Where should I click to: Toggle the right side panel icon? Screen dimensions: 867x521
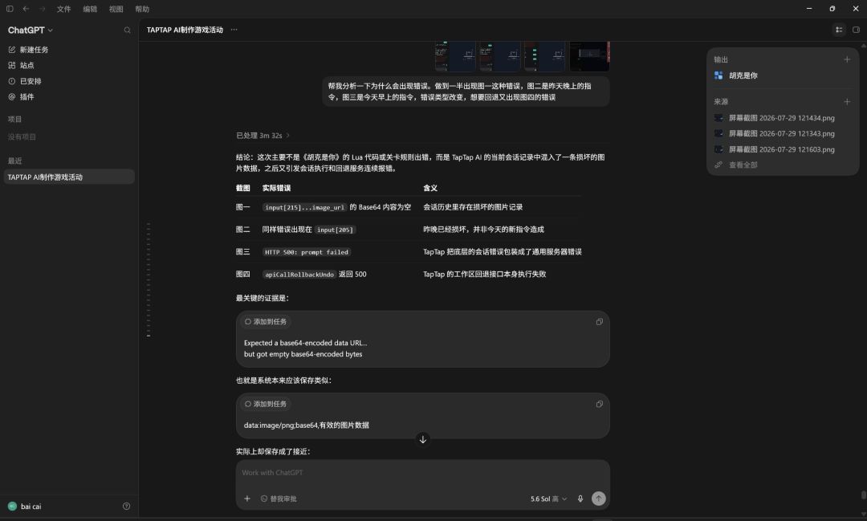click(x=856, y=30)
